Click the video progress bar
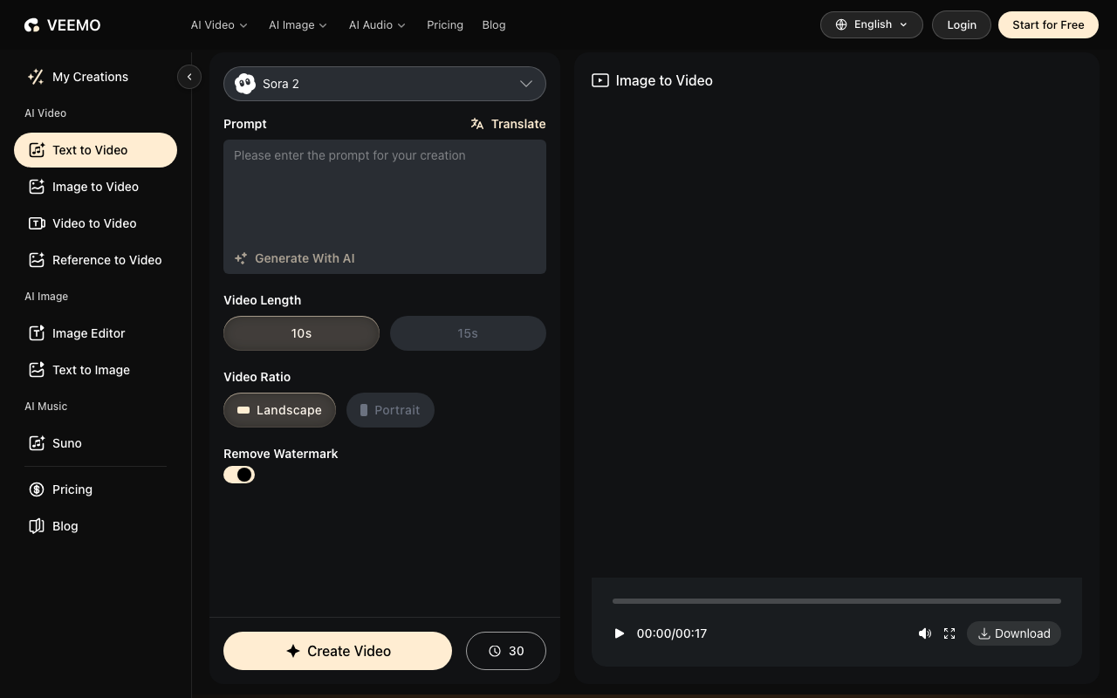This screenshot has width=1117, height=698. tap(836, 601)
